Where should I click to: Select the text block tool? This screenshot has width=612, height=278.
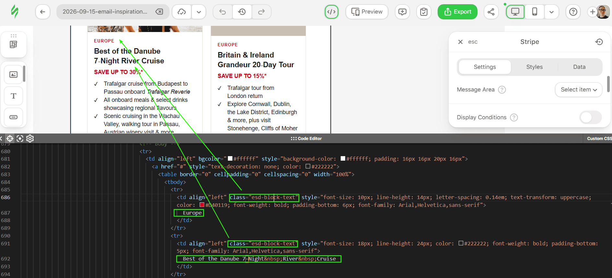14,96
